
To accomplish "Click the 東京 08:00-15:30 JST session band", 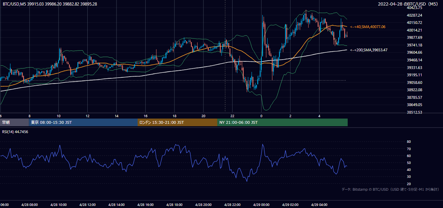I will pyautogui.click(x=83, y=122).
